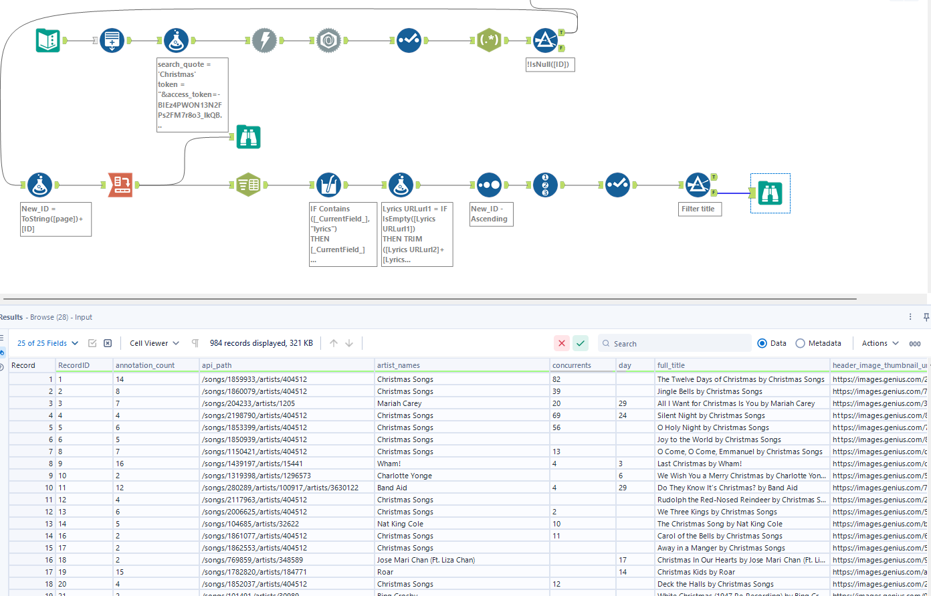Select the Sort tool with New_ID annotation
The width and height of the screenshot is (931, 596).
tap(489, 185)
